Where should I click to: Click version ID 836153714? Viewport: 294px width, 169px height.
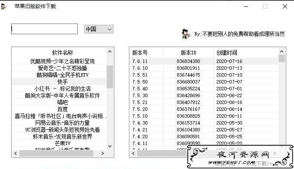[x=188, y=123]
